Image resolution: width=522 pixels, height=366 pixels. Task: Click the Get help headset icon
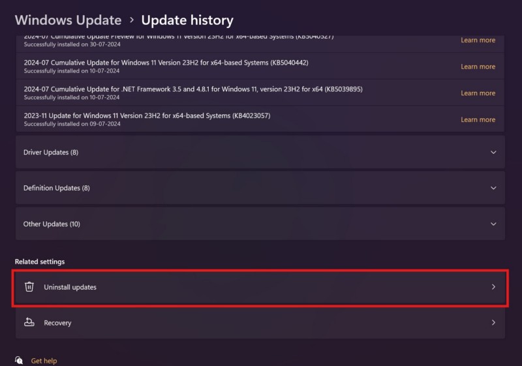20,360
